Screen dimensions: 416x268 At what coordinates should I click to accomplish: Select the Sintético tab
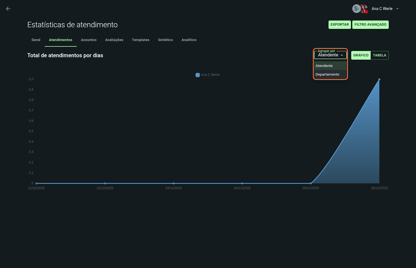tap(165, 40)
